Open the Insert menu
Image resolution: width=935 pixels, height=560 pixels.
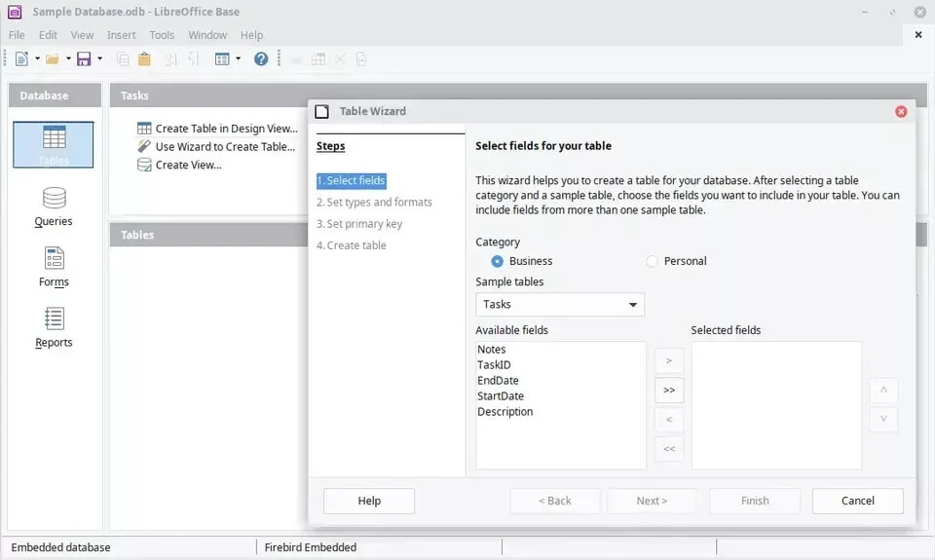pos(122,35)
